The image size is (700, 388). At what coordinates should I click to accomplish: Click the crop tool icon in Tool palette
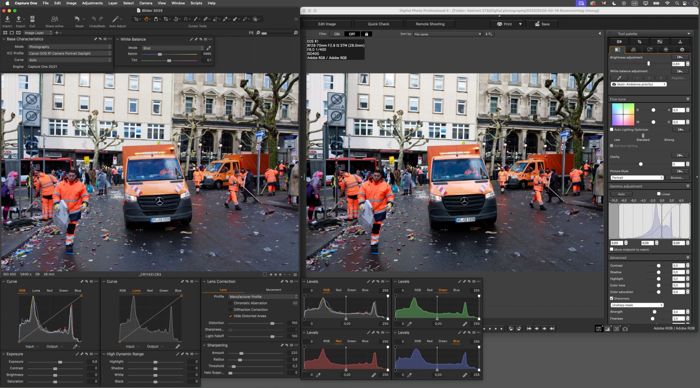[639, 42]
